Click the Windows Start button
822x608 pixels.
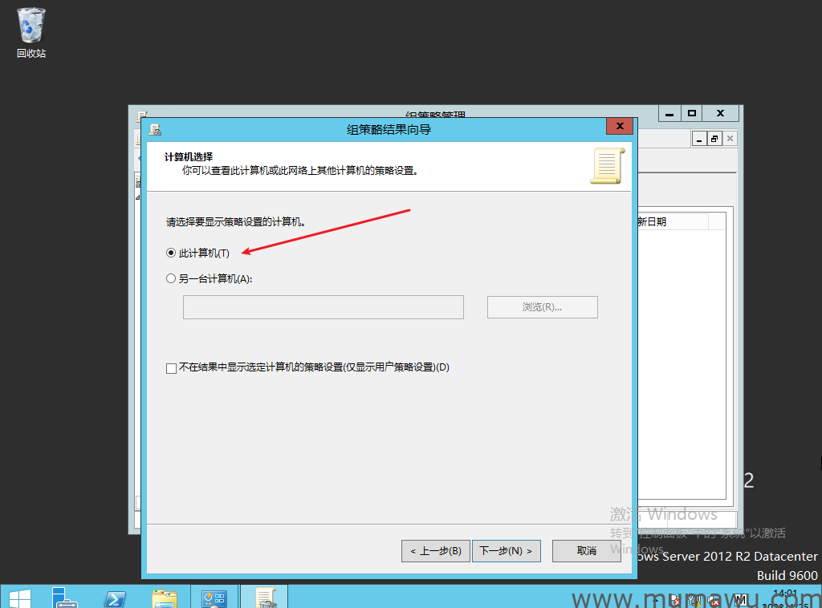click(x=18, y=598)
